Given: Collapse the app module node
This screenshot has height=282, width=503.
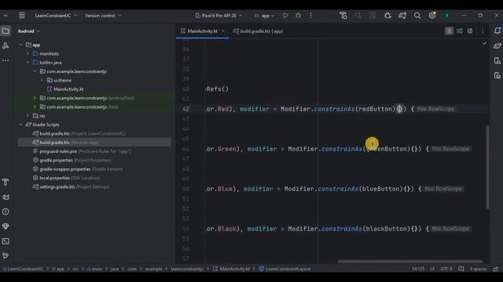Looking at the screenshot, I should [21, 45].
